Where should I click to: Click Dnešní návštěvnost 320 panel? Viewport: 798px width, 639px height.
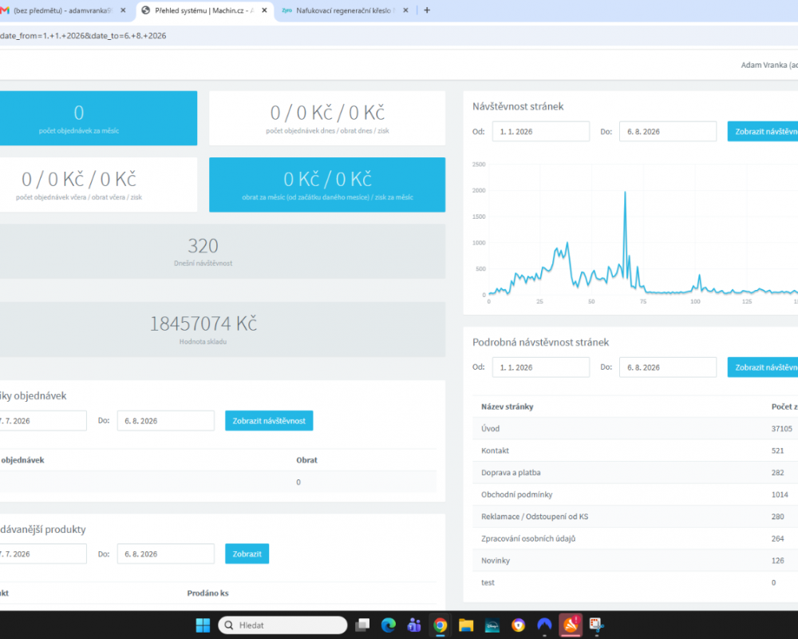point(223,252)
